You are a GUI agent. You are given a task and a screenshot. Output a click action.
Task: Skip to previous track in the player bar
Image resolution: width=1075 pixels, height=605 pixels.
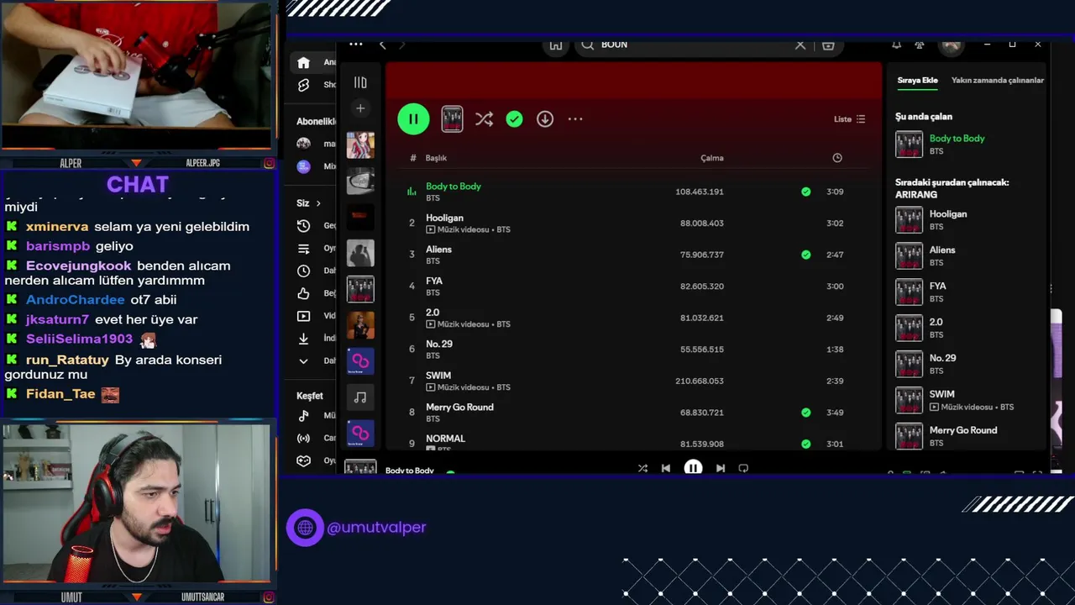tap(666, 469)
